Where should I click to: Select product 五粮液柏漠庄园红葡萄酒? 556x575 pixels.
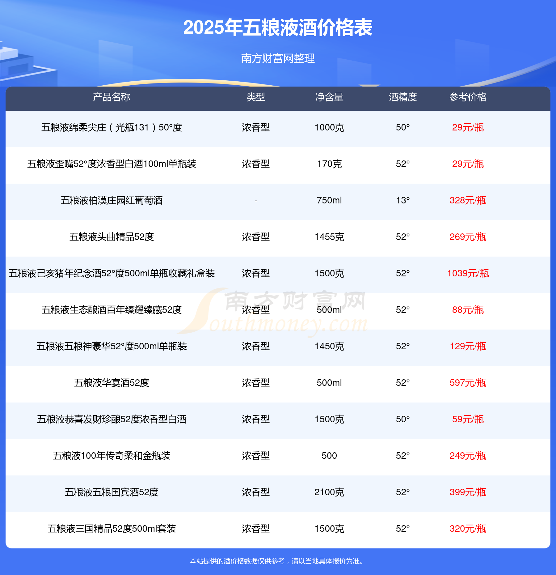pos(112,200)
